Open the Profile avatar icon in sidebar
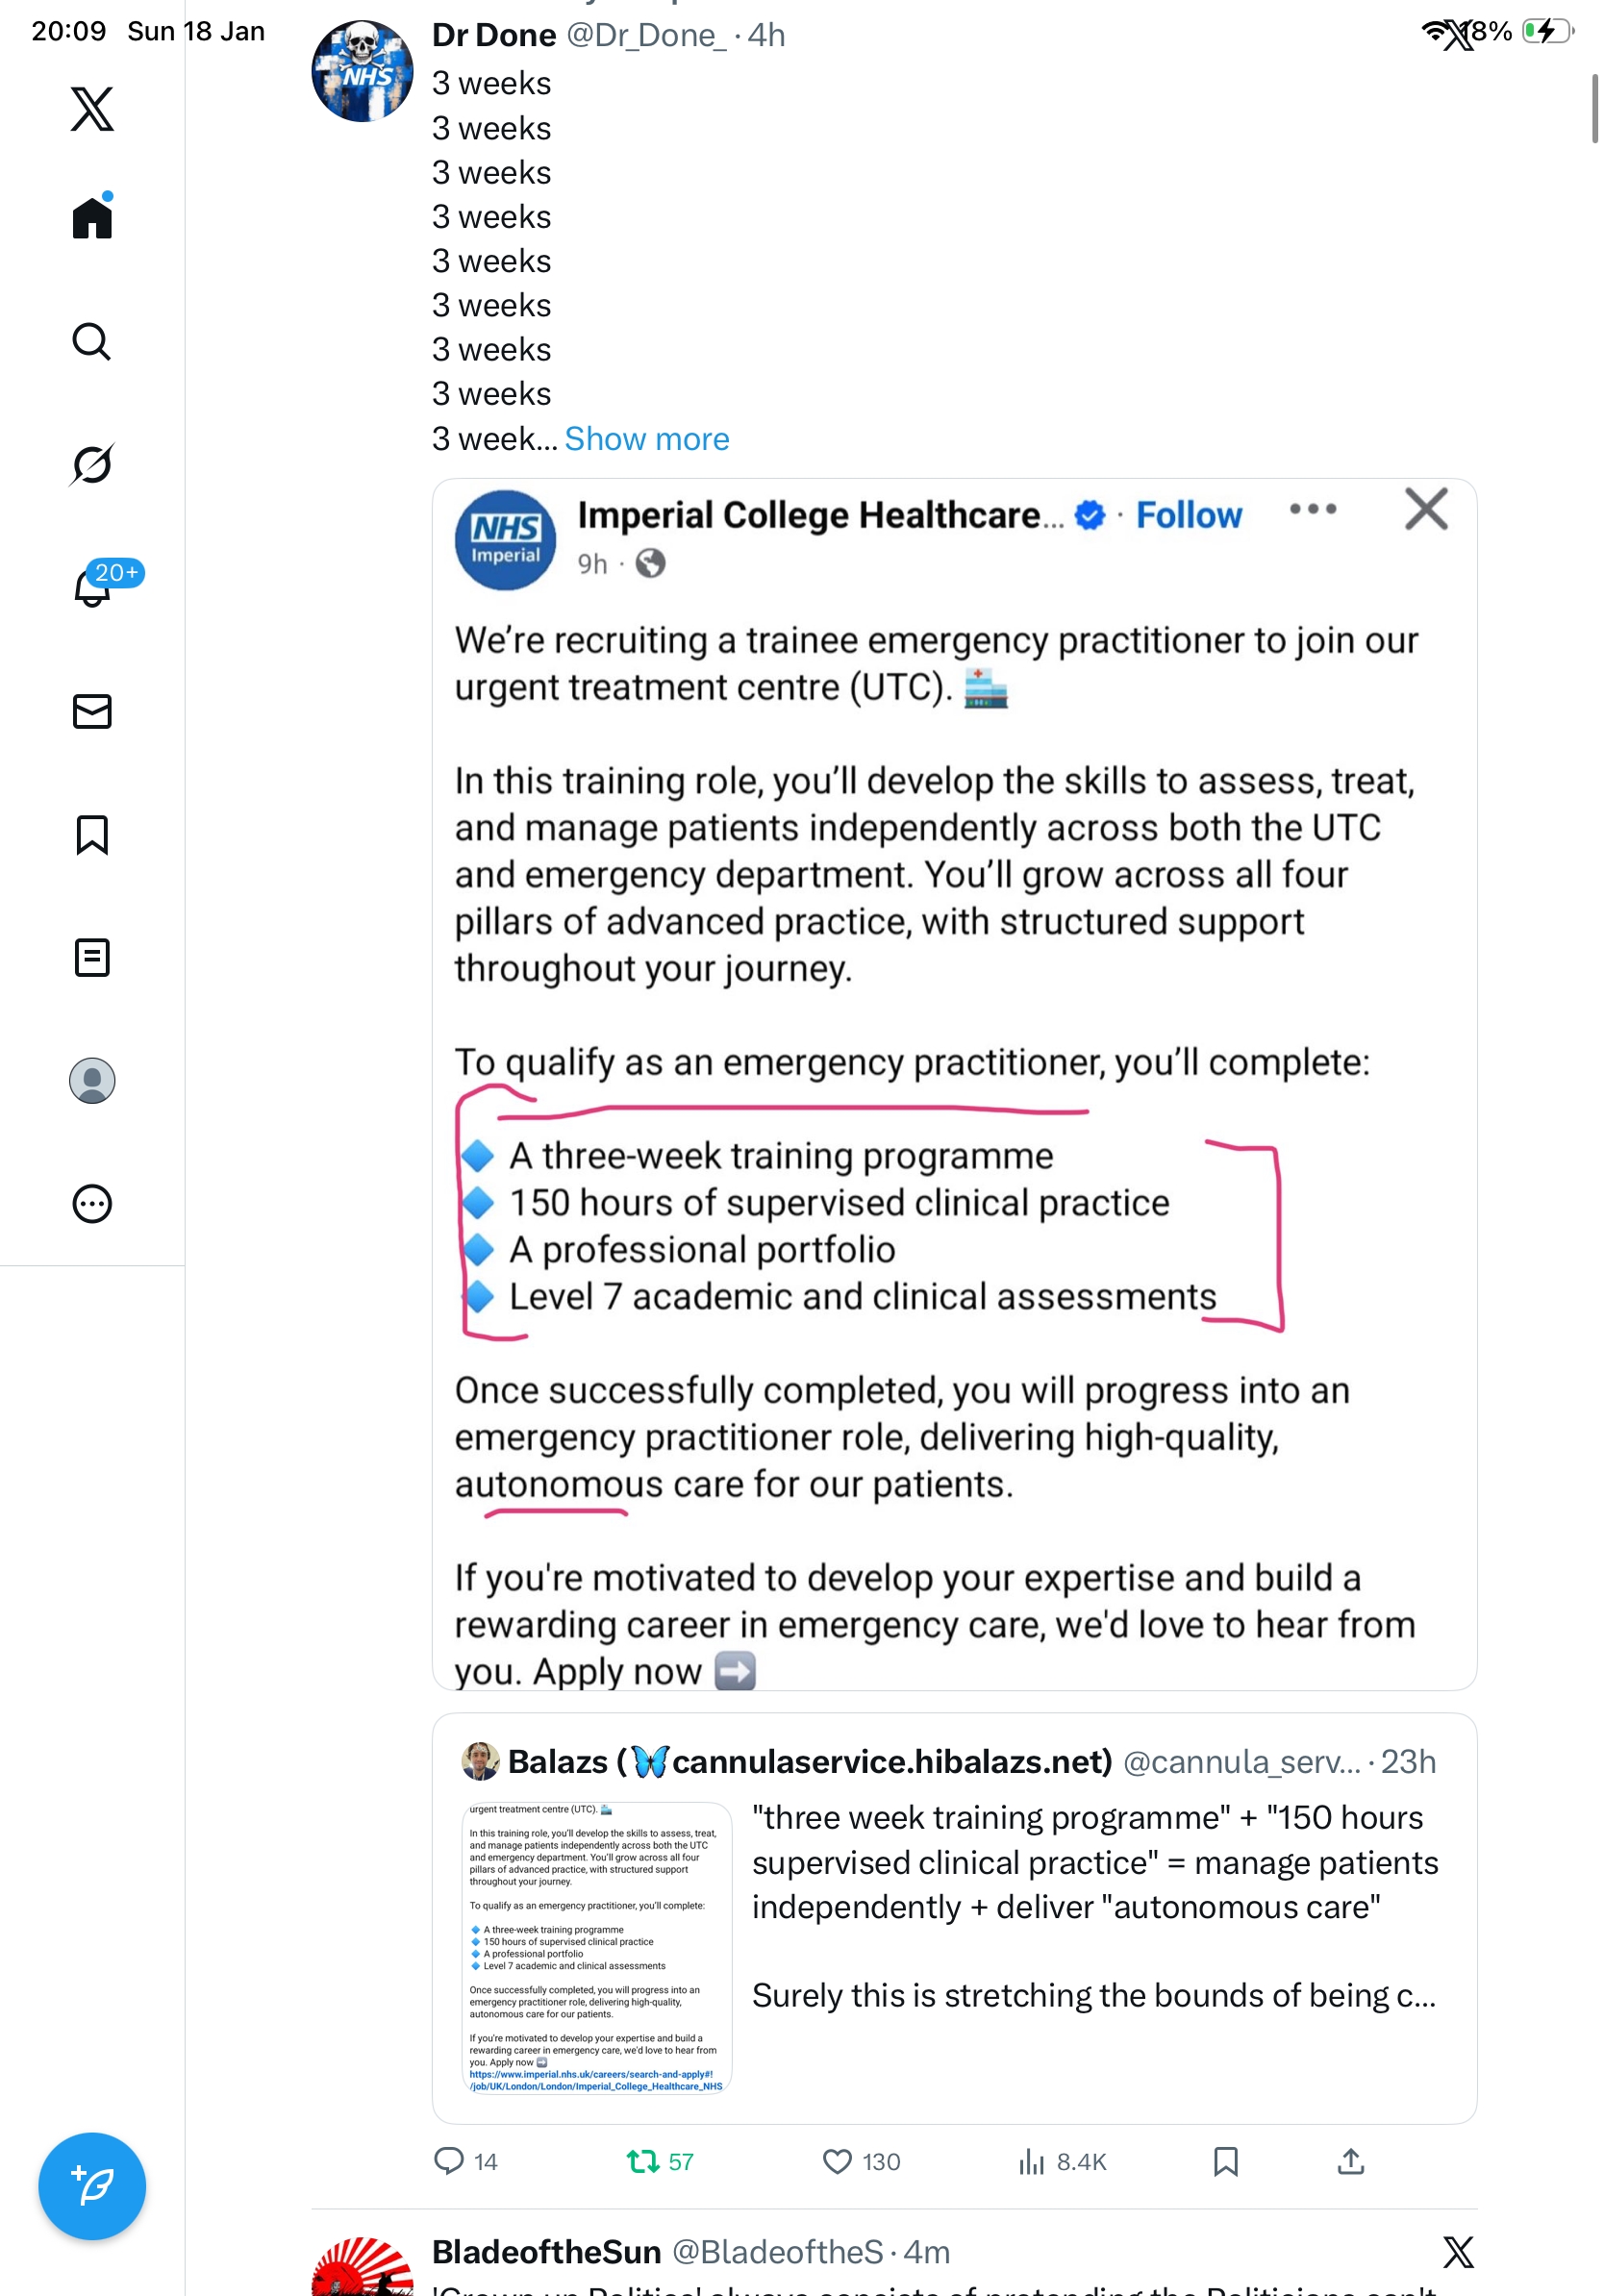The image size is (1604, 2296). [x=92, y=1081]
